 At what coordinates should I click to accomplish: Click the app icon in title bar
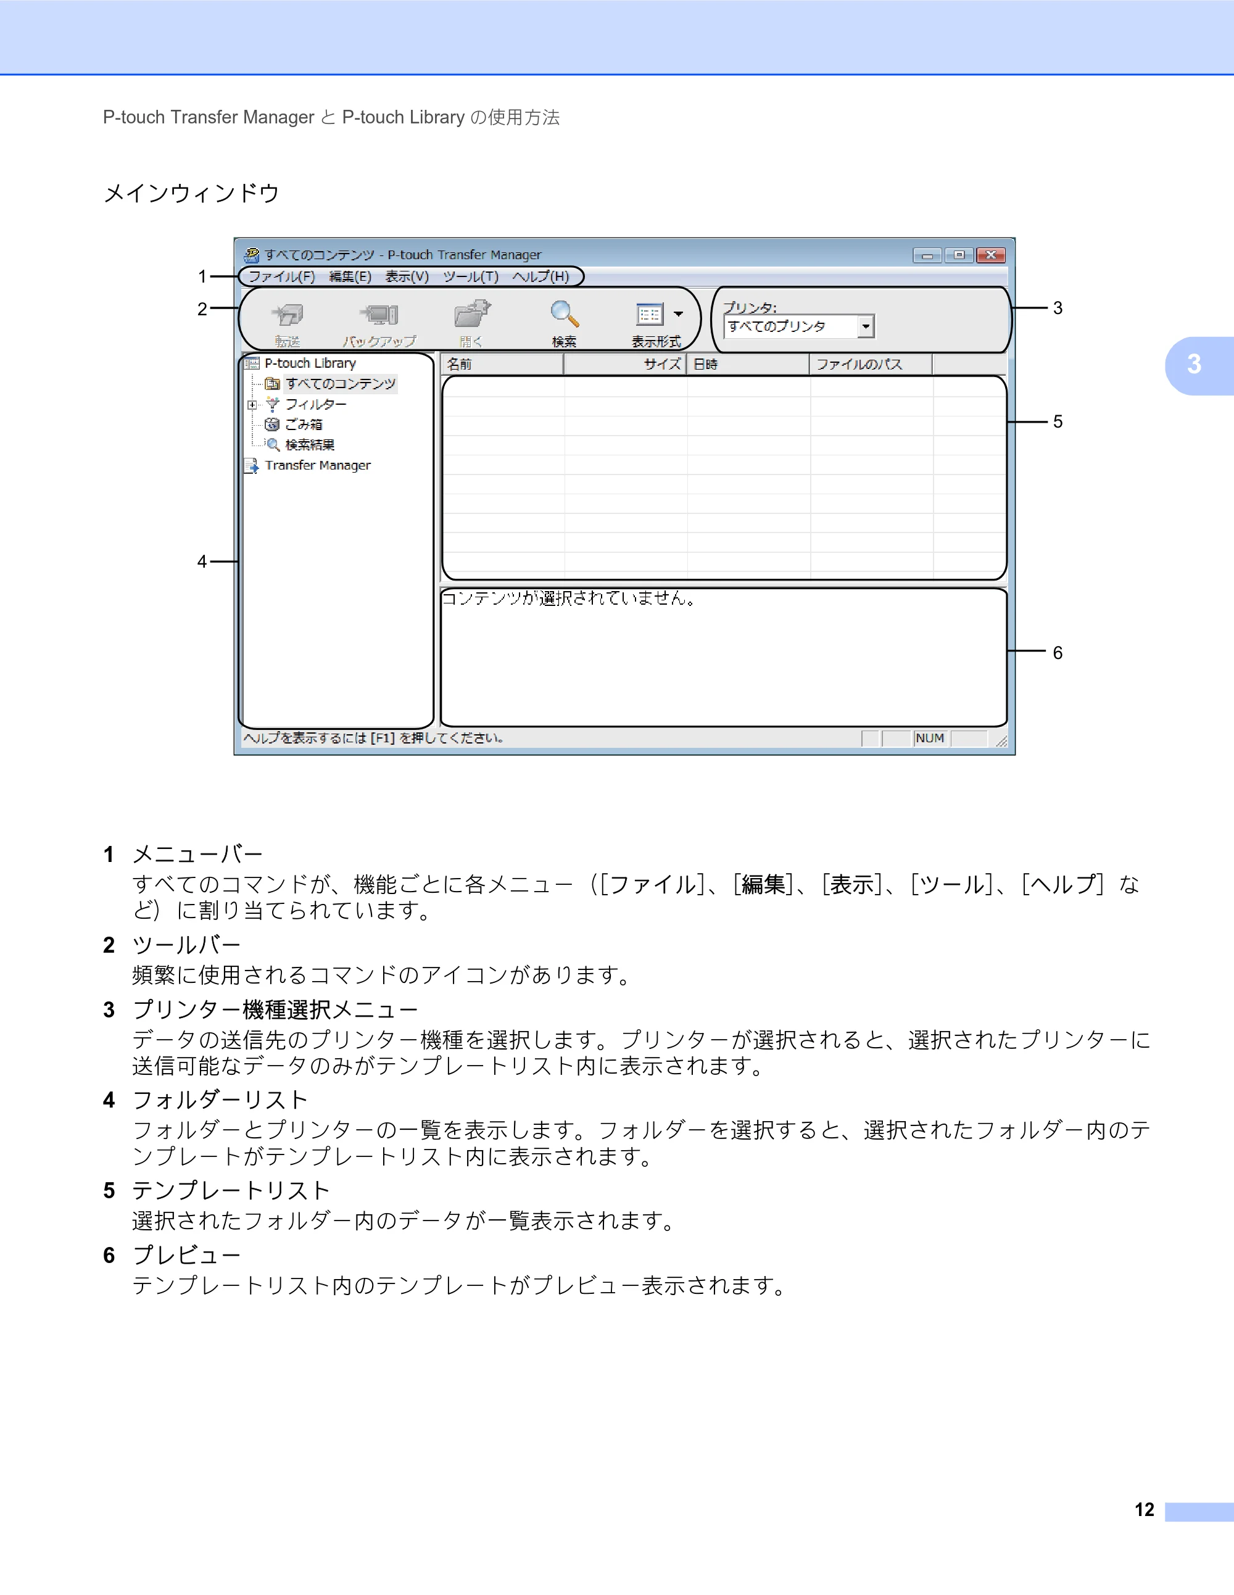[251, 255]
